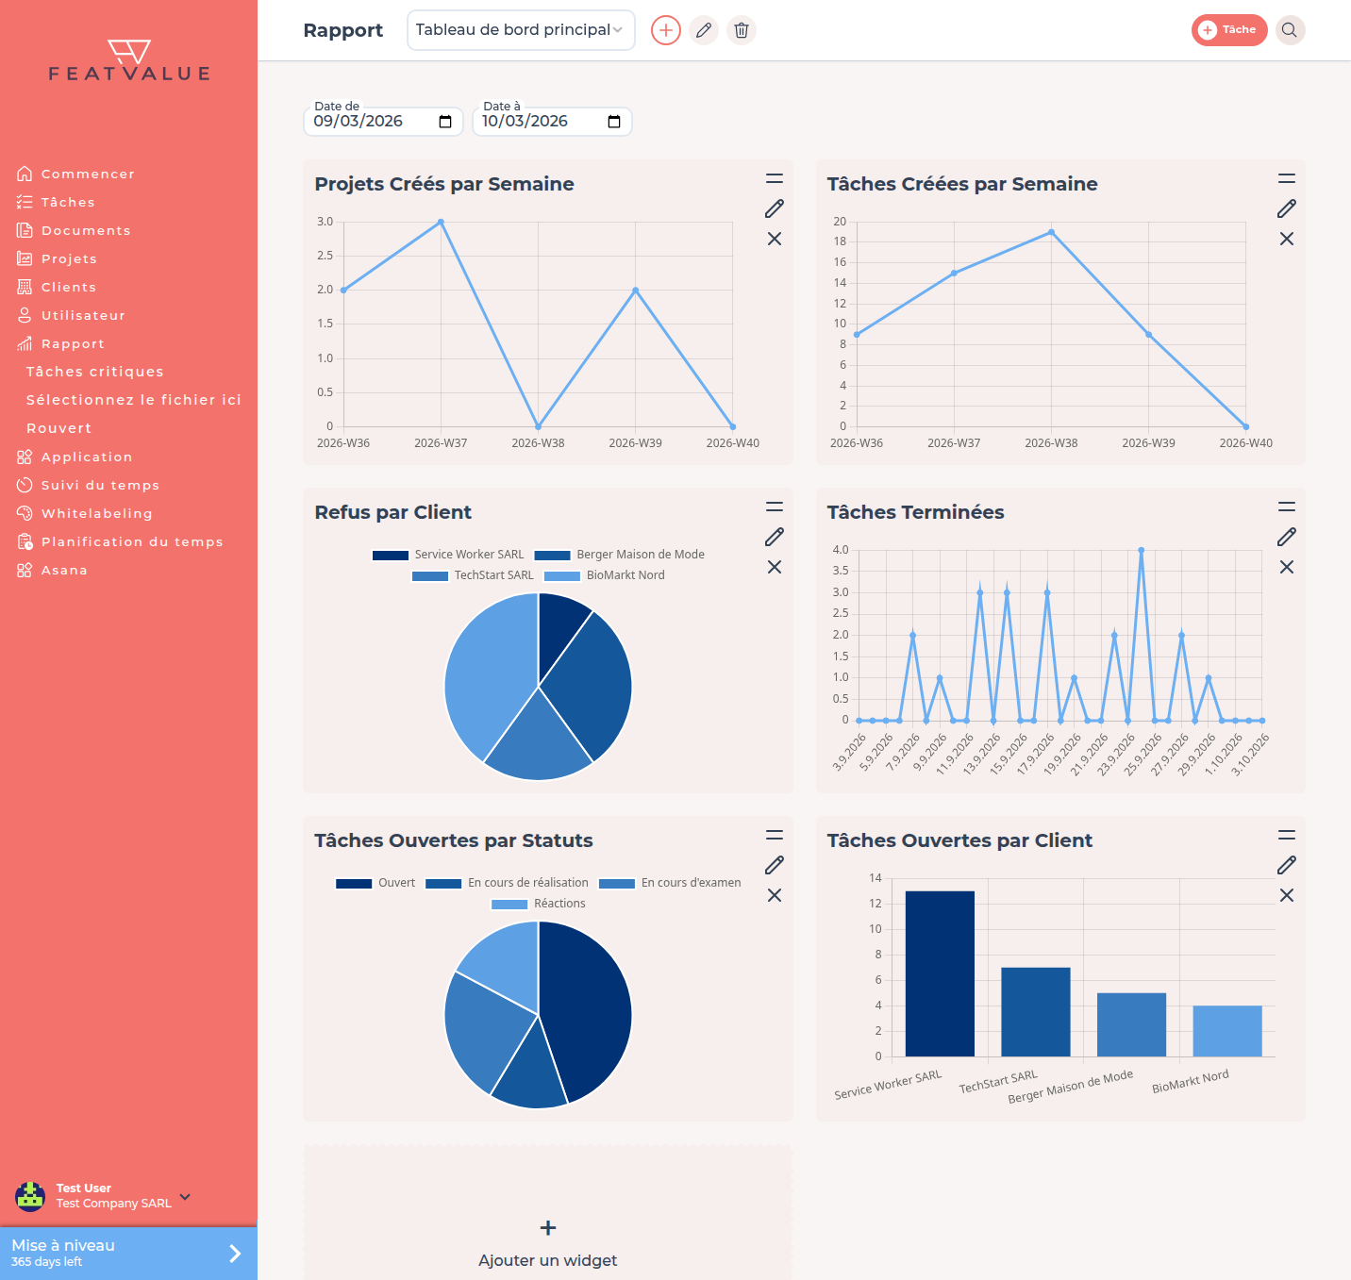Screen dimensions: 1351x1280
Task: Open calendar picker in Date de field
Action: pyautogui.click(x=445, y=122)
